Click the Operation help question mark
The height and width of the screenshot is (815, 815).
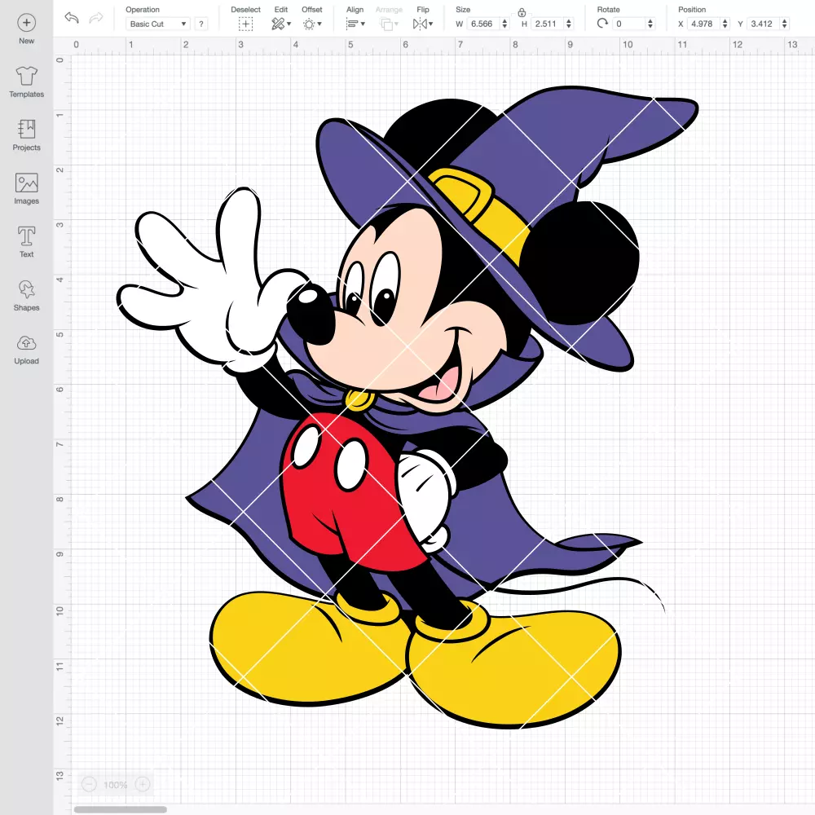(x=201, y=24)
